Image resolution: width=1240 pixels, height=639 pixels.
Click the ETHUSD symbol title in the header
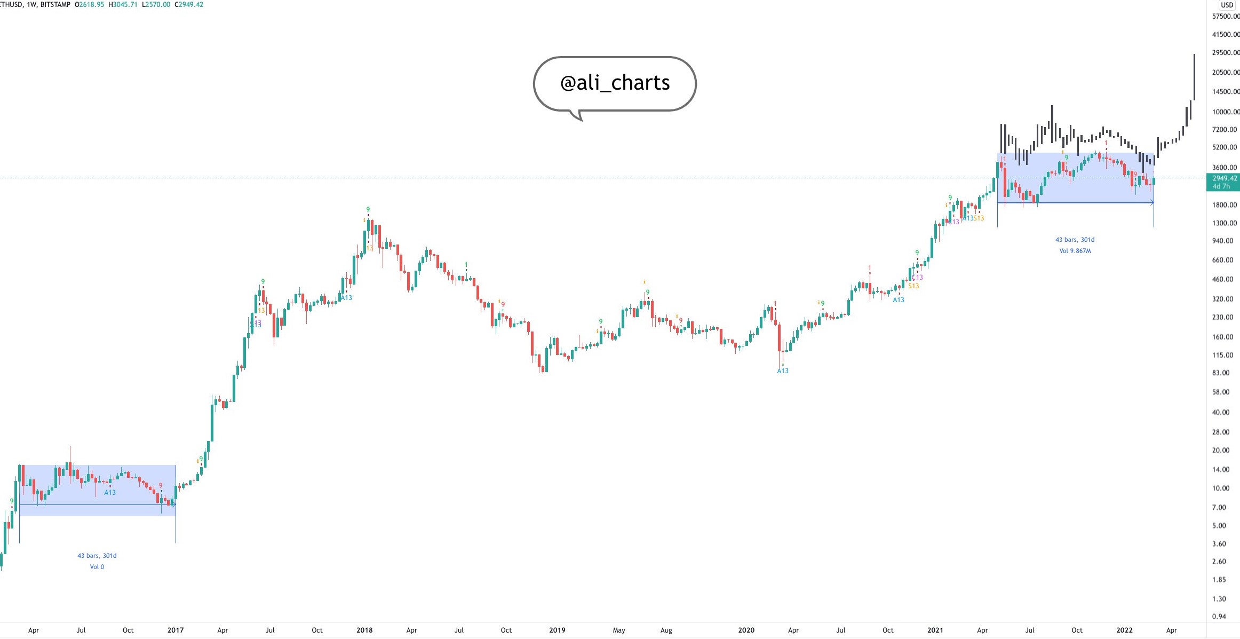click(x=10, y=4)
